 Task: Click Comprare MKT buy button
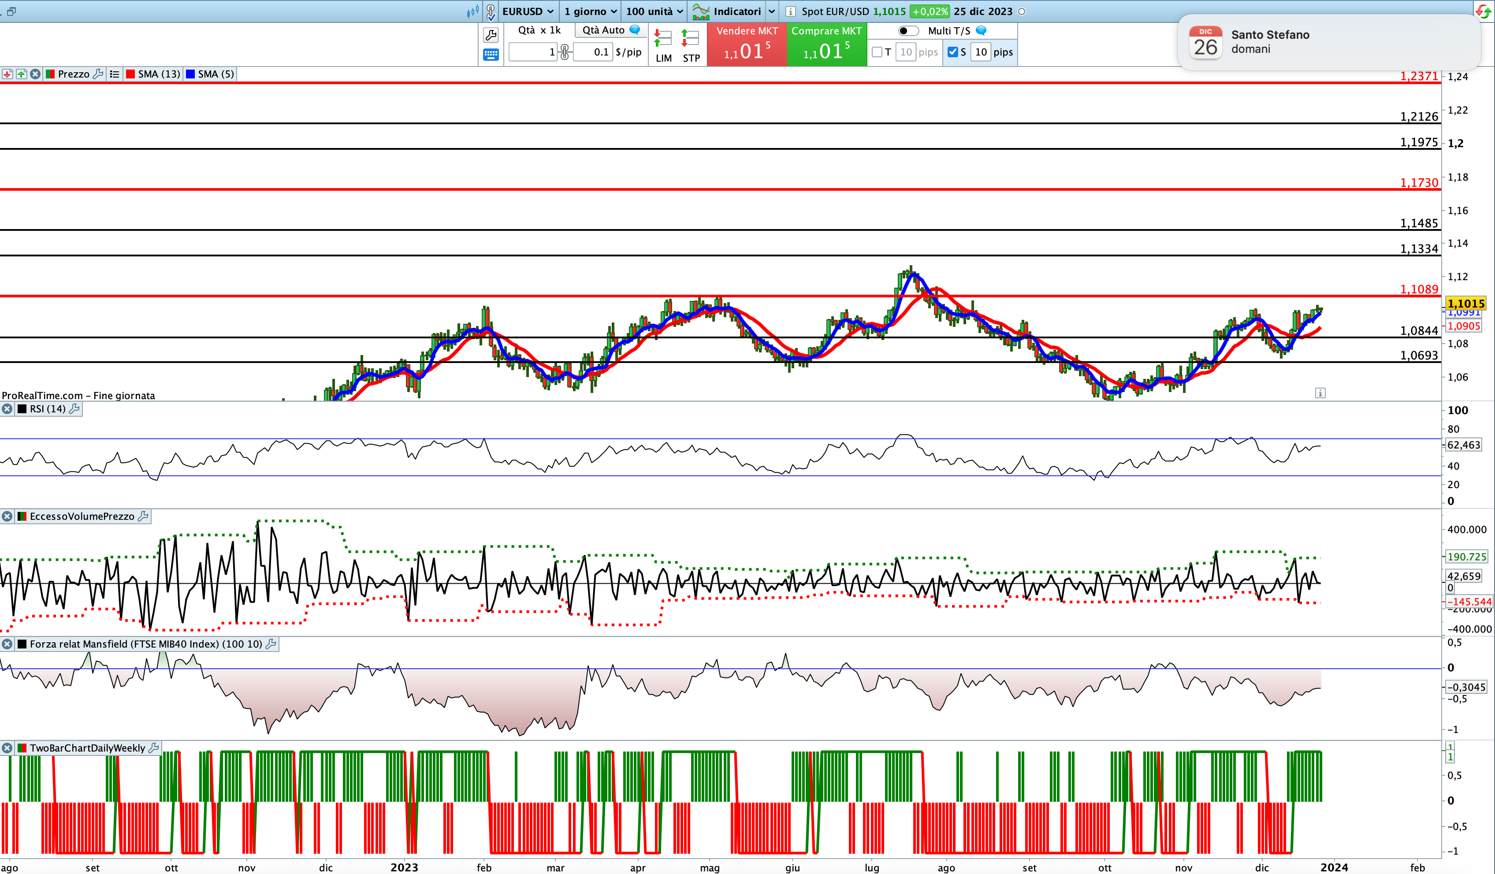[827, 44]
